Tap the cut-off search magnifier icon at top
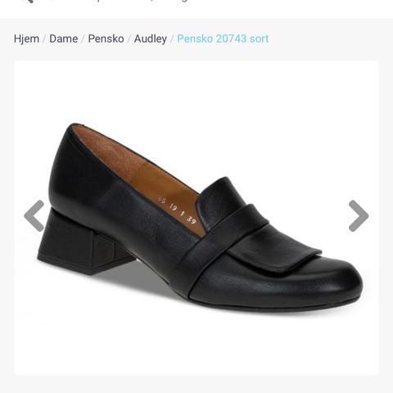 pos(29,1)
